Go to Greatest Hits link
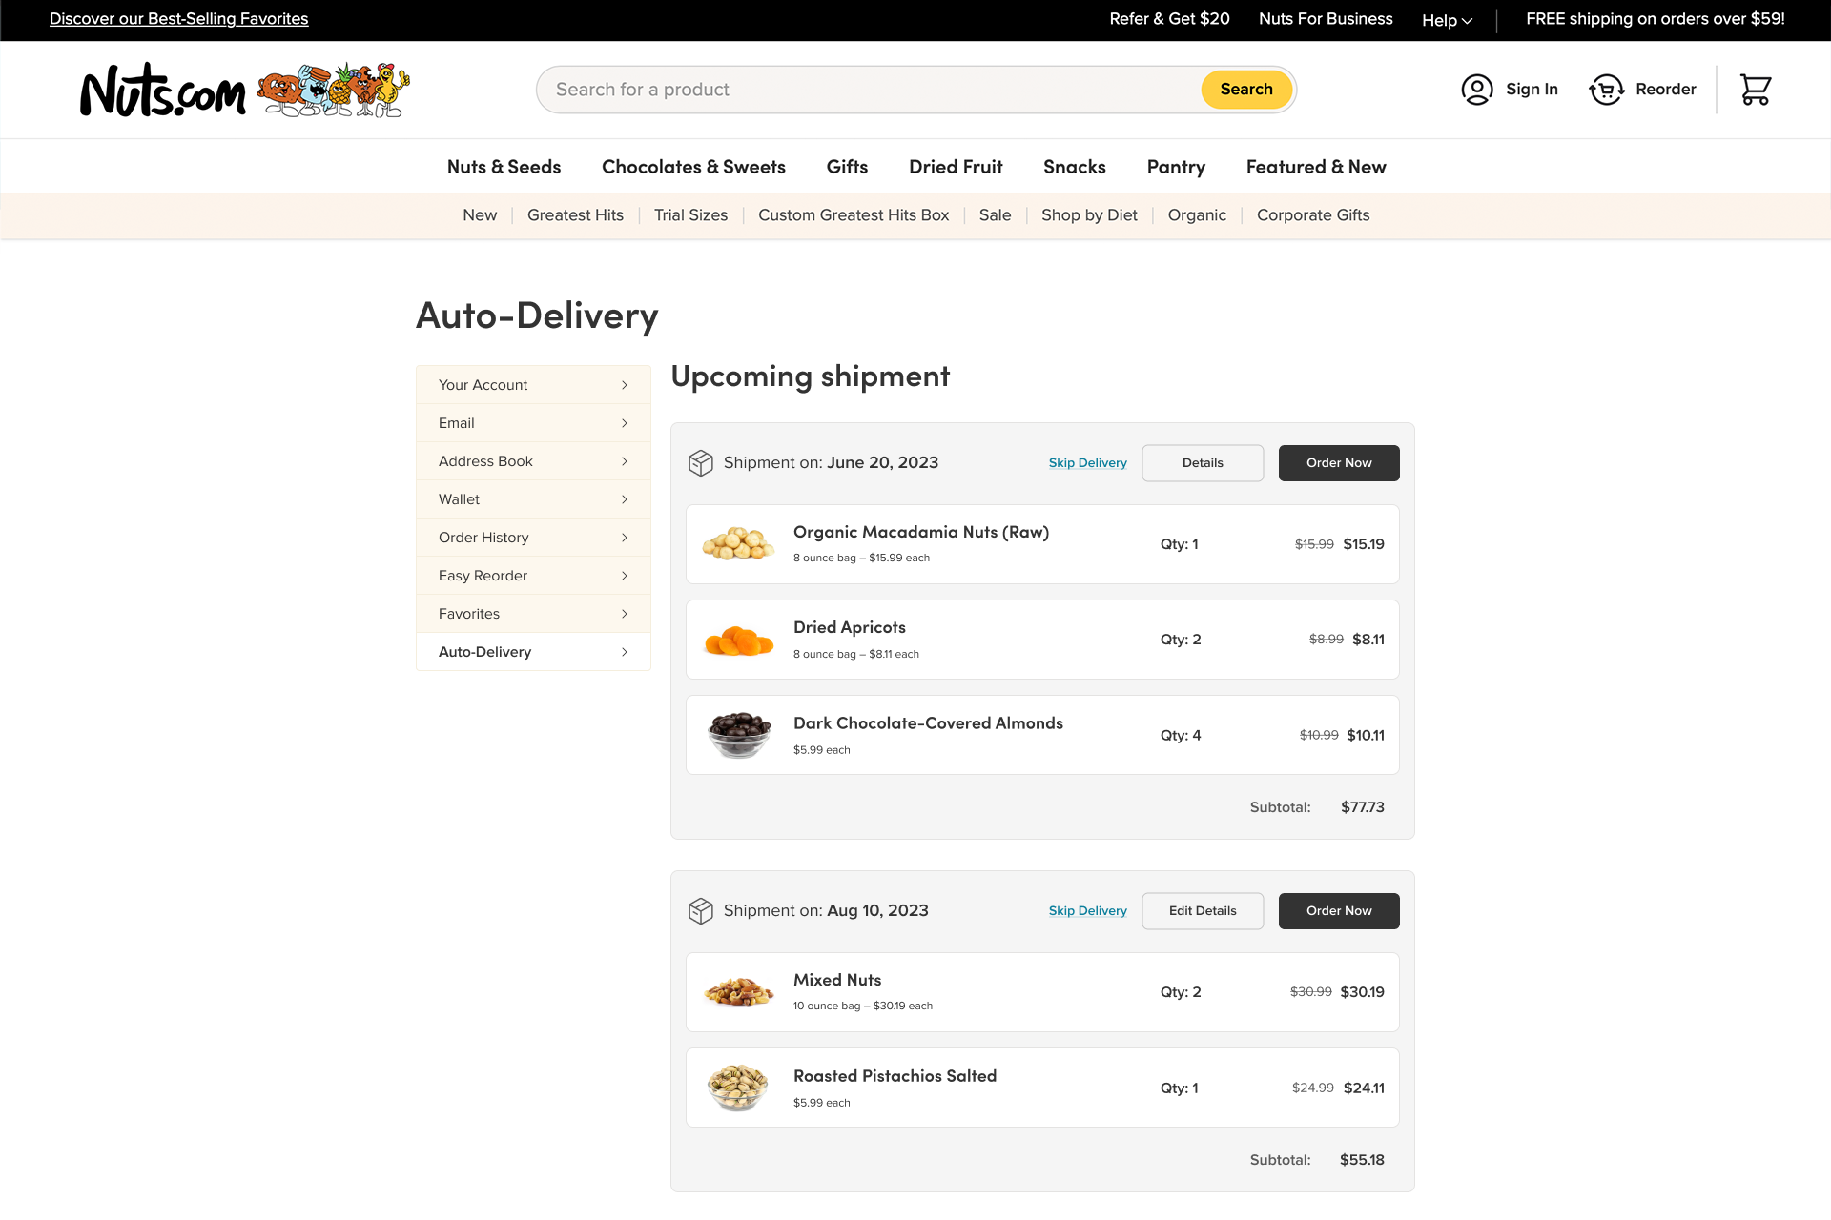This screenshot has height=1220, width=1831. coord(575,215)
